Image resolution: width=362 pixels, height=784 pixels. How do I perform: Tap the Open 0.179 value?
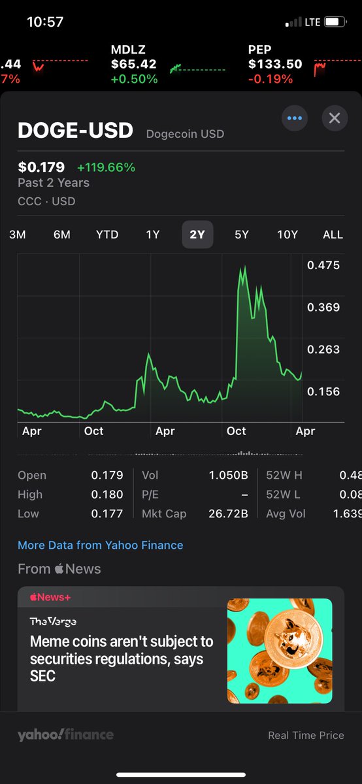pos(107,475)
